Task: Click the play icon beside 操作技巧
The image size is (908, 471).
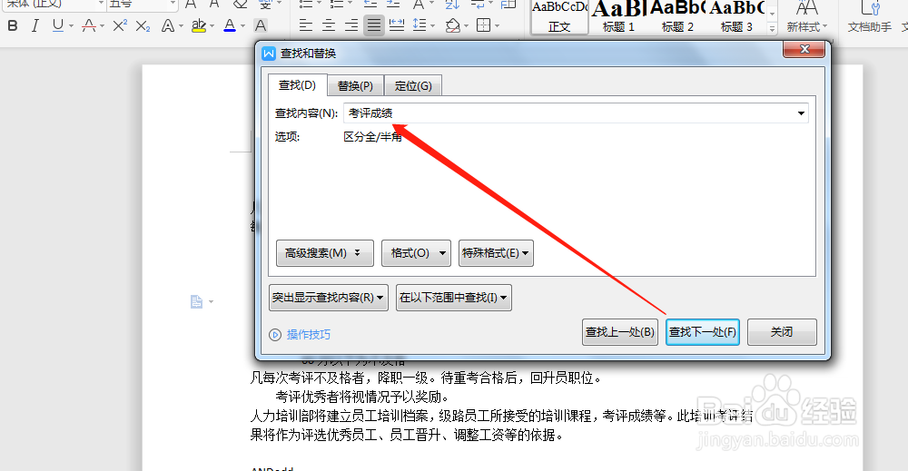Action: click(x=275, y=335)
